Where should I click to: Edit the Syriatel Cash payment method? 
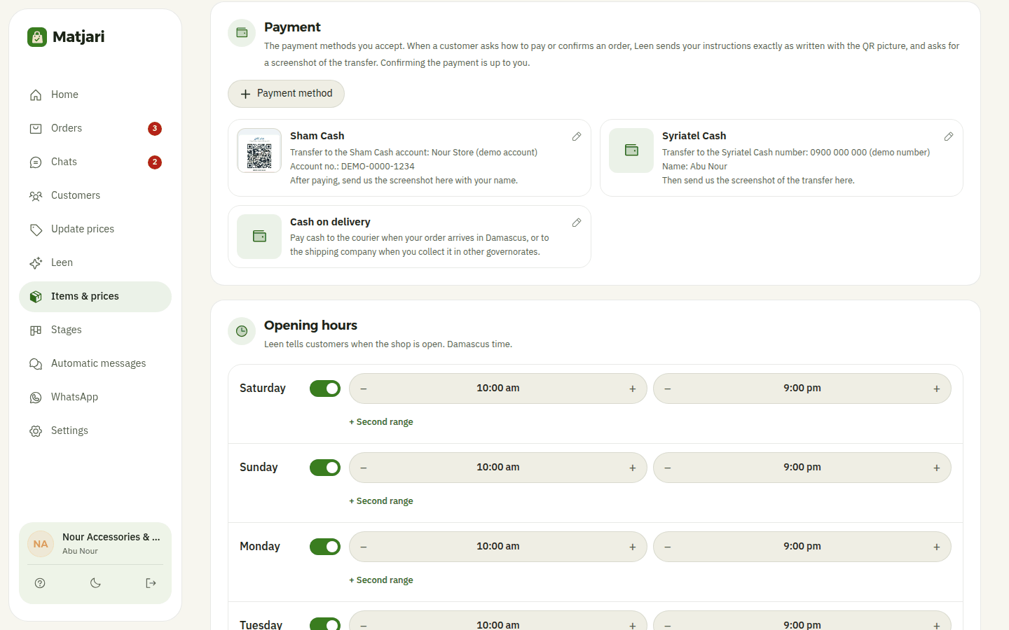[949, 136]
